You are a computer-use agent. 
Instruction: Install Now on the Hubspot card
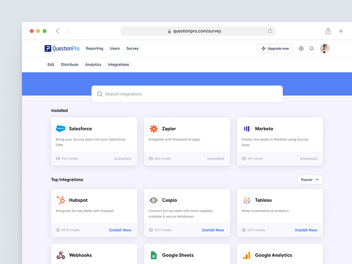pyautogui.click(x=120, y=230)
